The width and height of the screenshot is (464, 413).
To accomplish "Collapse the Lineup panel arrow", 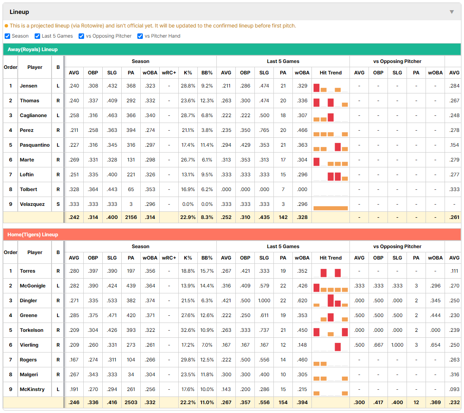I will [x=452, y=12].
